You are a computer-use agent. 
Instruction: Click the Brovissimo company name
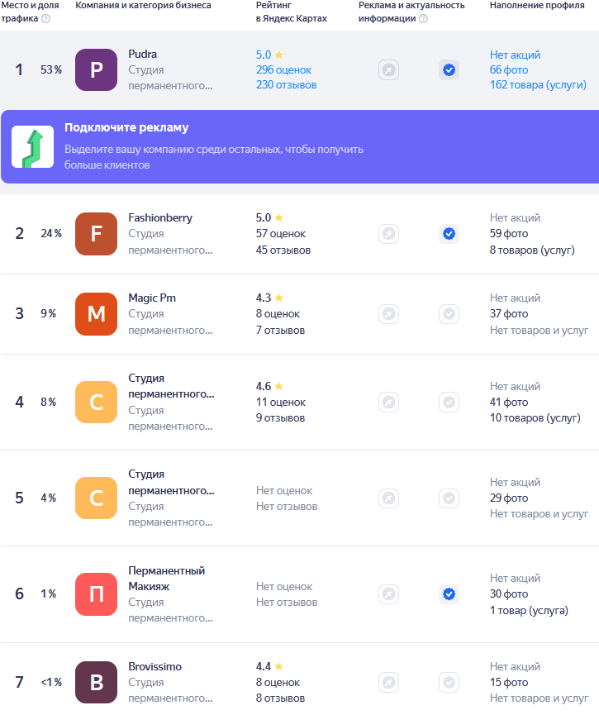(x=155, y=667)
